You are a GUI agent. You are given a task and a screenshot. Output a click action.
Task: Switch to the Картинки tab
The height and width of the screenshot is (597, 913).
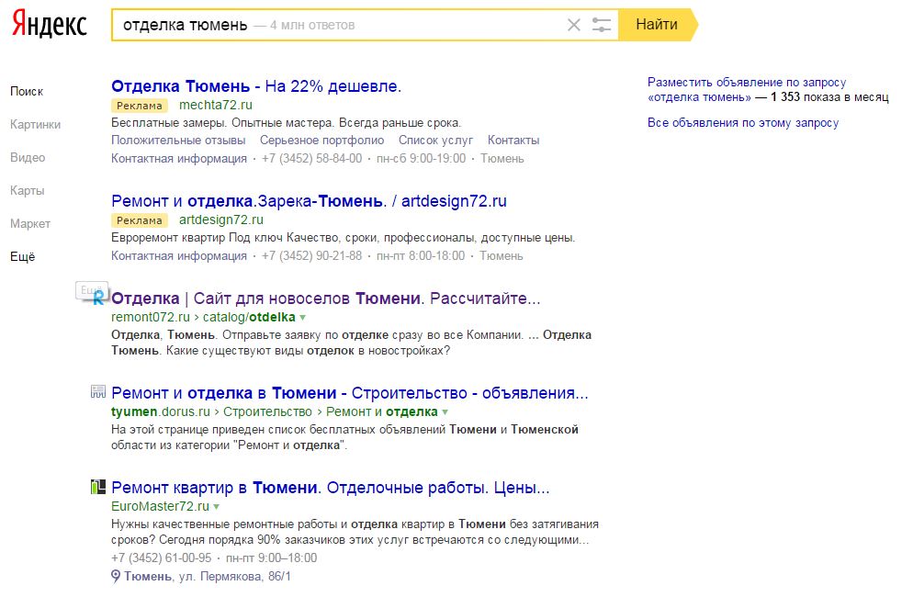coord(36,125)
